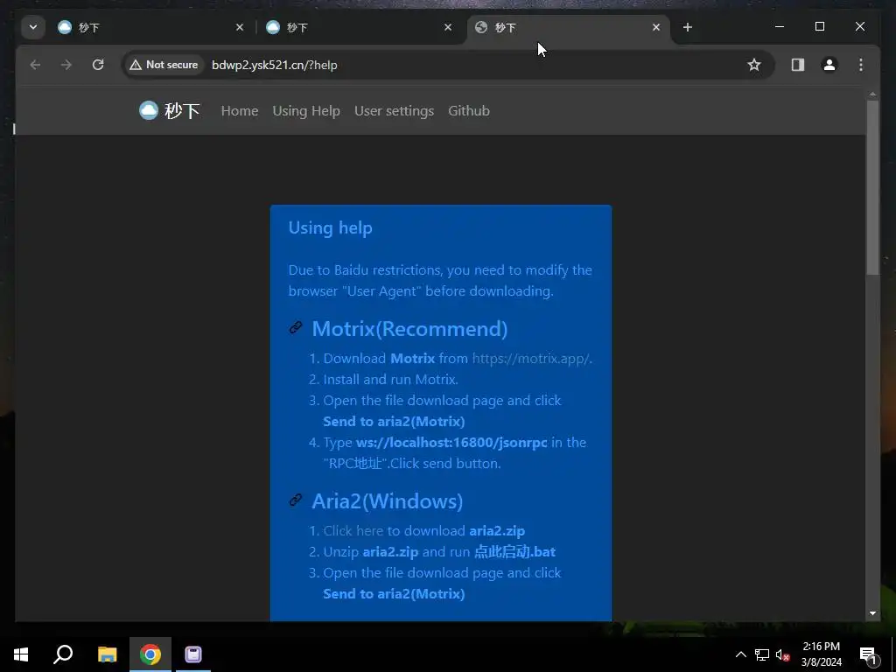Screen dimensions: 896x672
Task: Open the notification center icon
Action: pyautogui.click(x=869, y=655)
